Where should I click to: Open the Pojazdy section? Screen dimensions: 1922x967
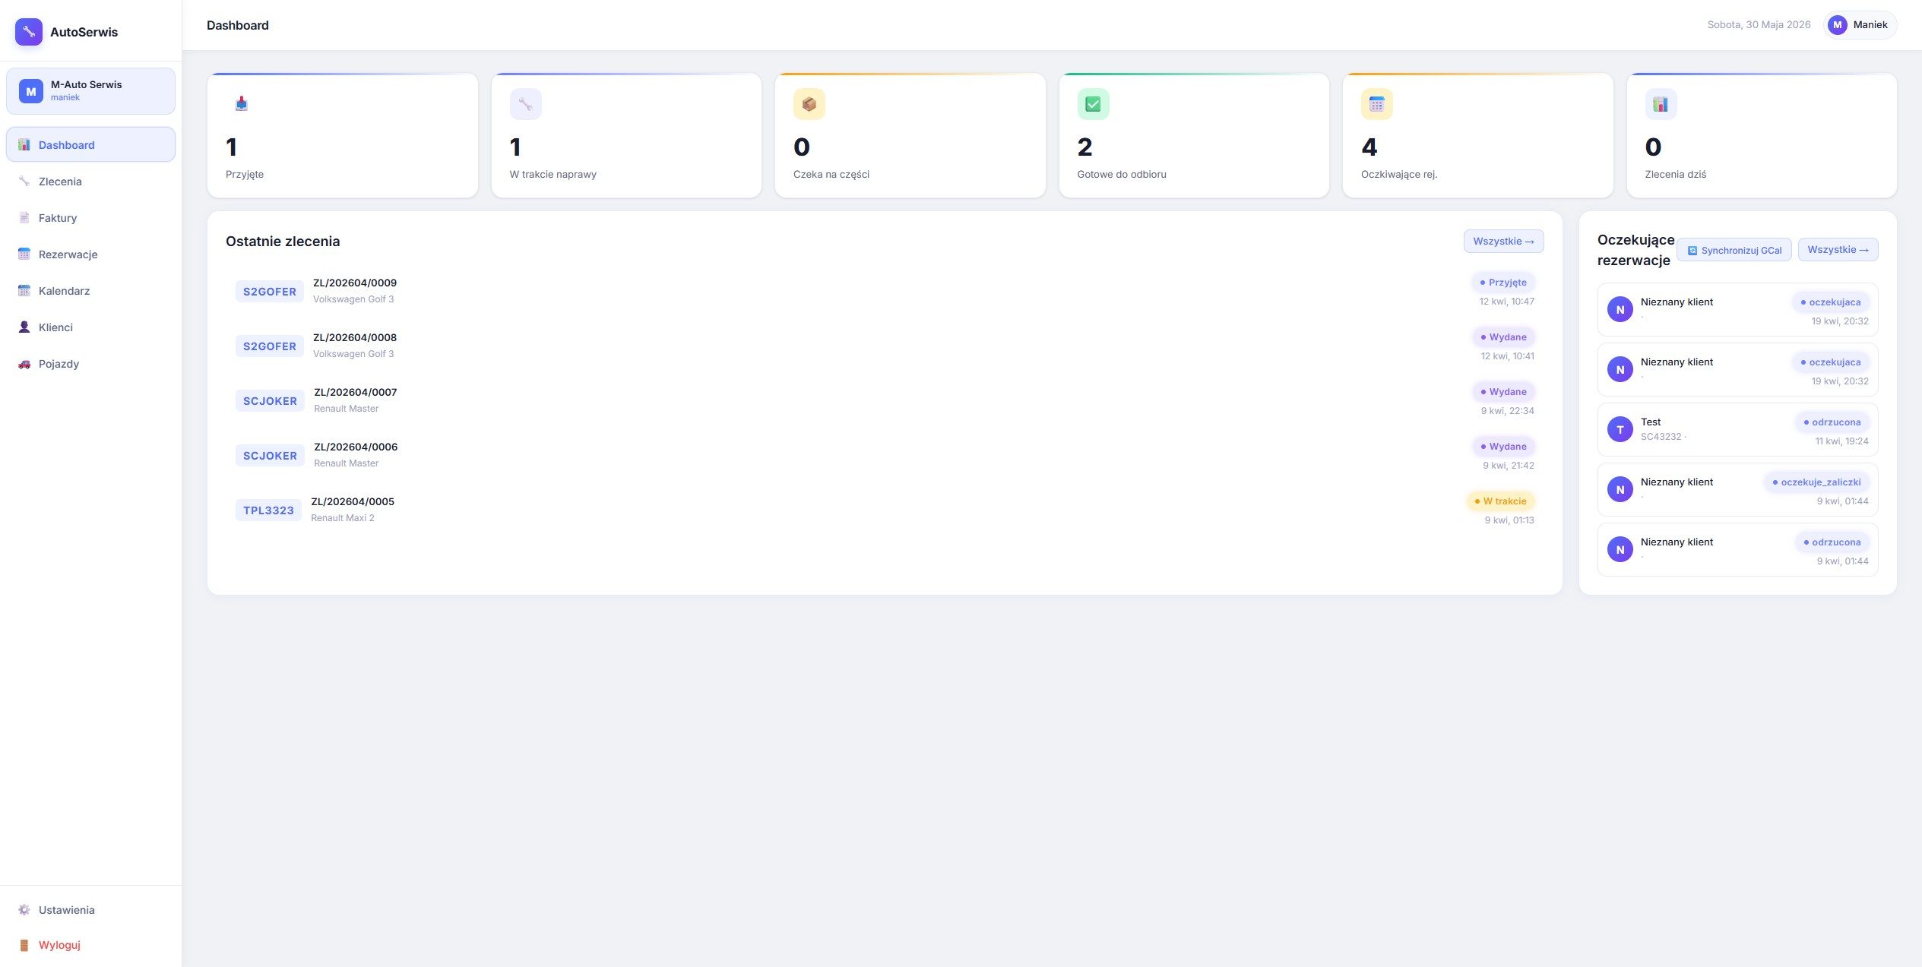click(90, 364)
